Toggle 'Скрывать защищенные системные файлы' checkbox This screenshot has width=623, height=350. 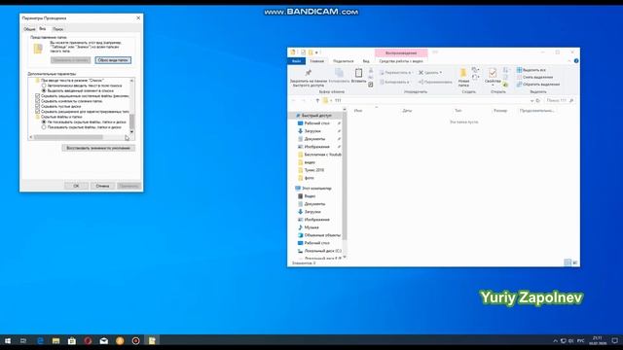click(x=38, y=95)
